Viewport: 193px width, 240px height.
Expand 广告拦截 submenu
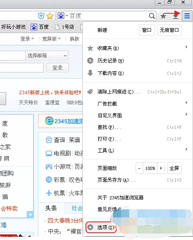click(138, 103)
